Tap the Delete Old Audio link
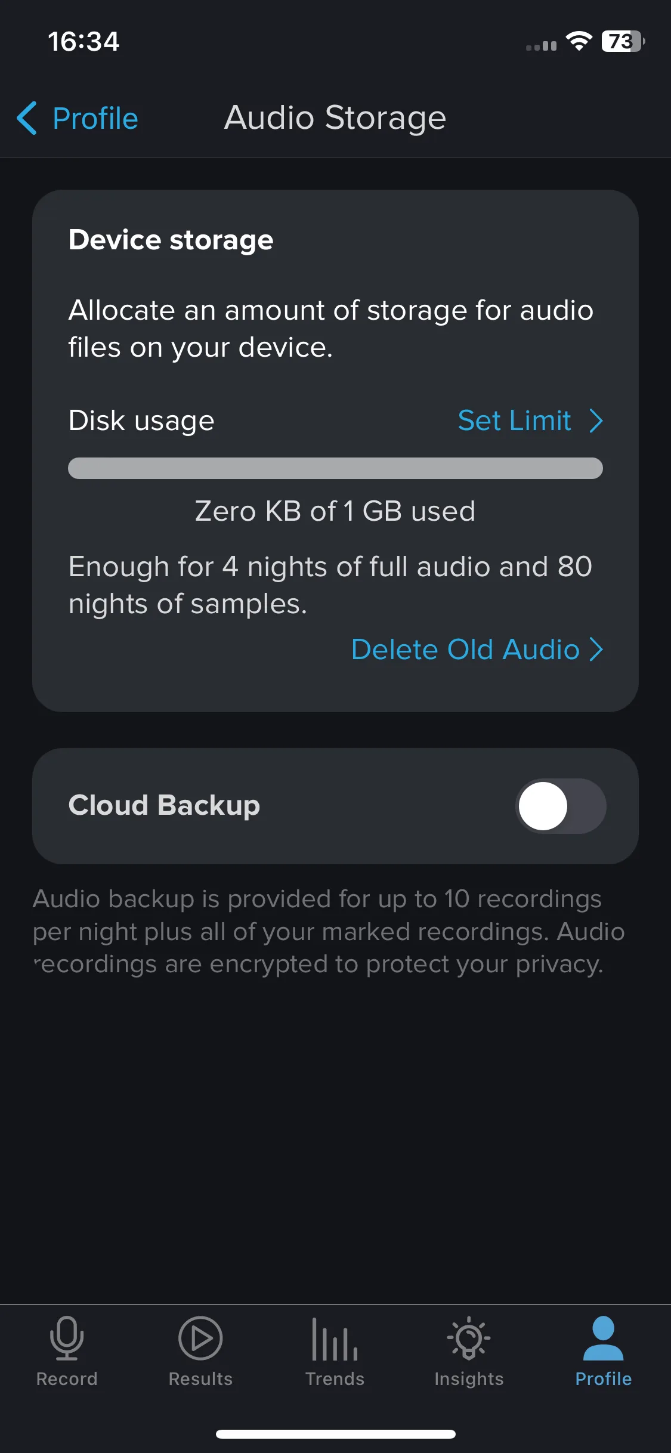 pyautogui.click(x=465, y=649)
